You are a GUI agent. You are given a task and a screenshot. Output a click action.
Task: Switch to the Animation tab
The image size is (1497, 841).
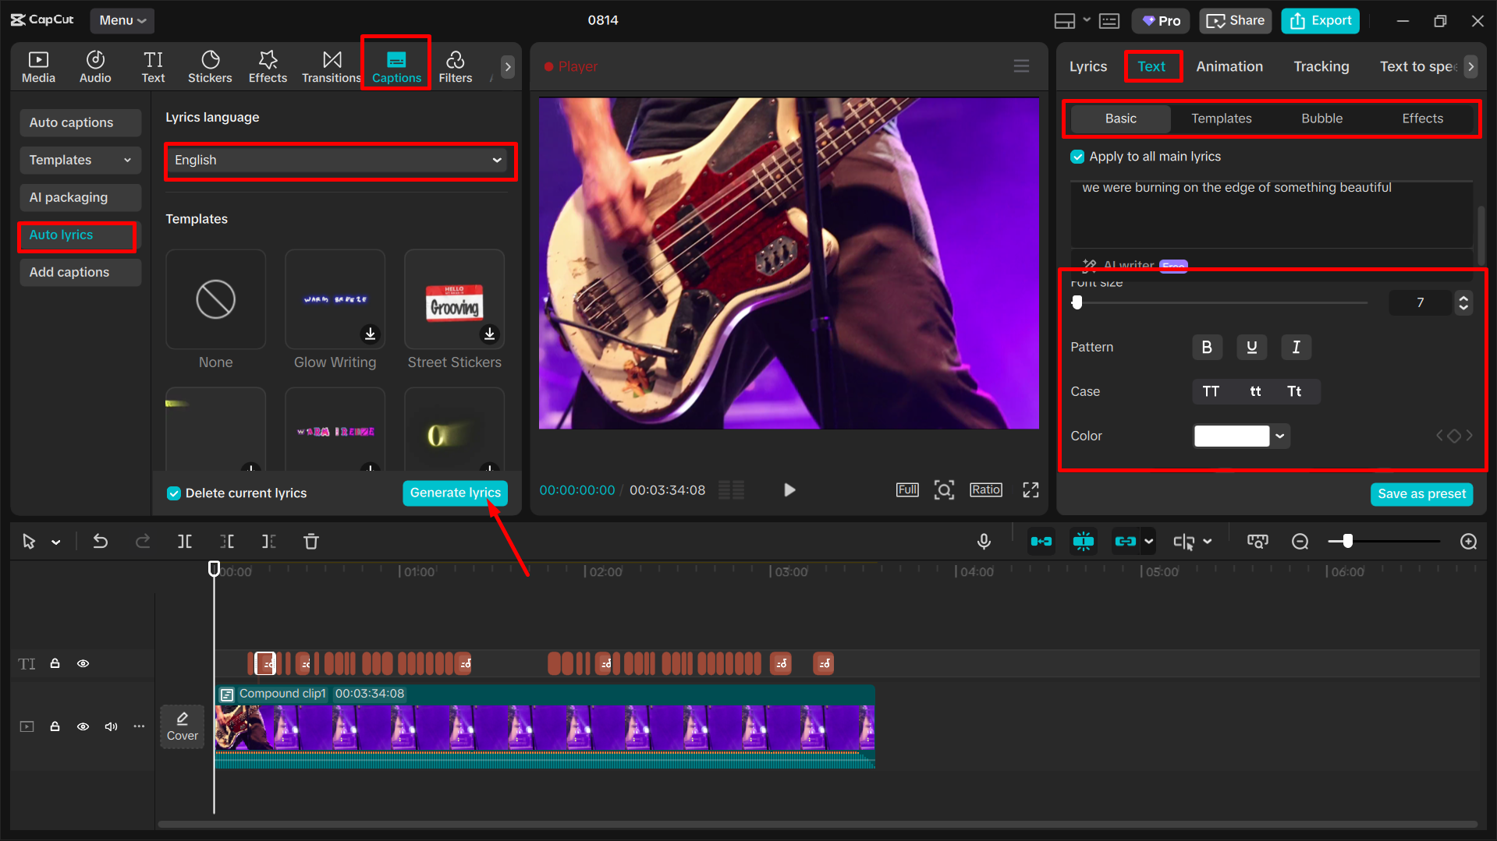click(1229, 66)
